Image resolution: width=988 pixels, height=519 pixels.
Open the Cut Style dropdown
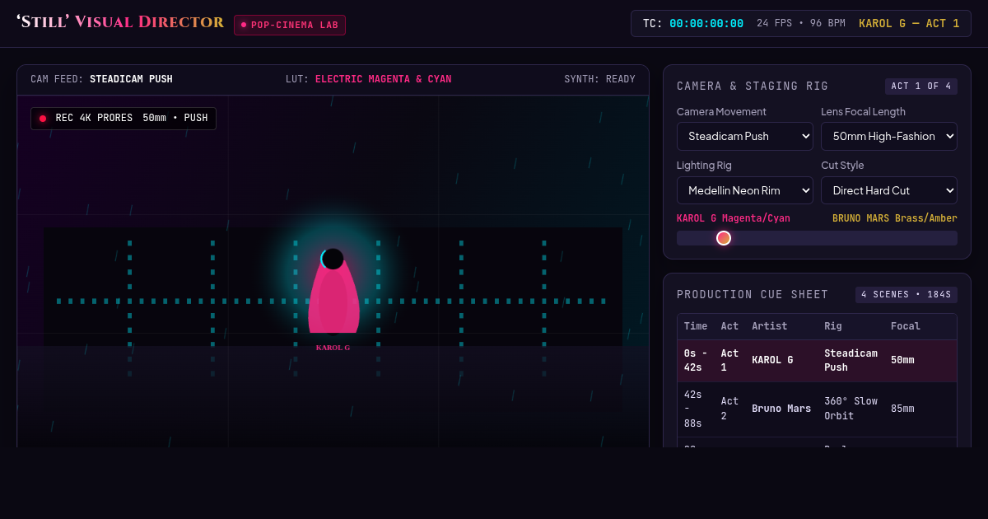coord(889,190)
